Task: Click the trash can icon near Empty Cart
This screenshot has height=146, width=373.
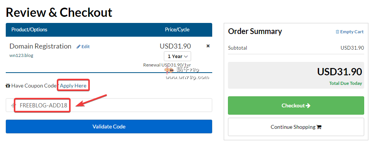Action: [x=337, y=32]
